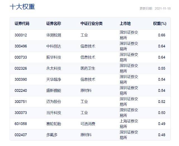The image size is (179, 146).
Task: Click 深圳证券交易所 in 华测检测 row
Action: (x=129, y=35)
